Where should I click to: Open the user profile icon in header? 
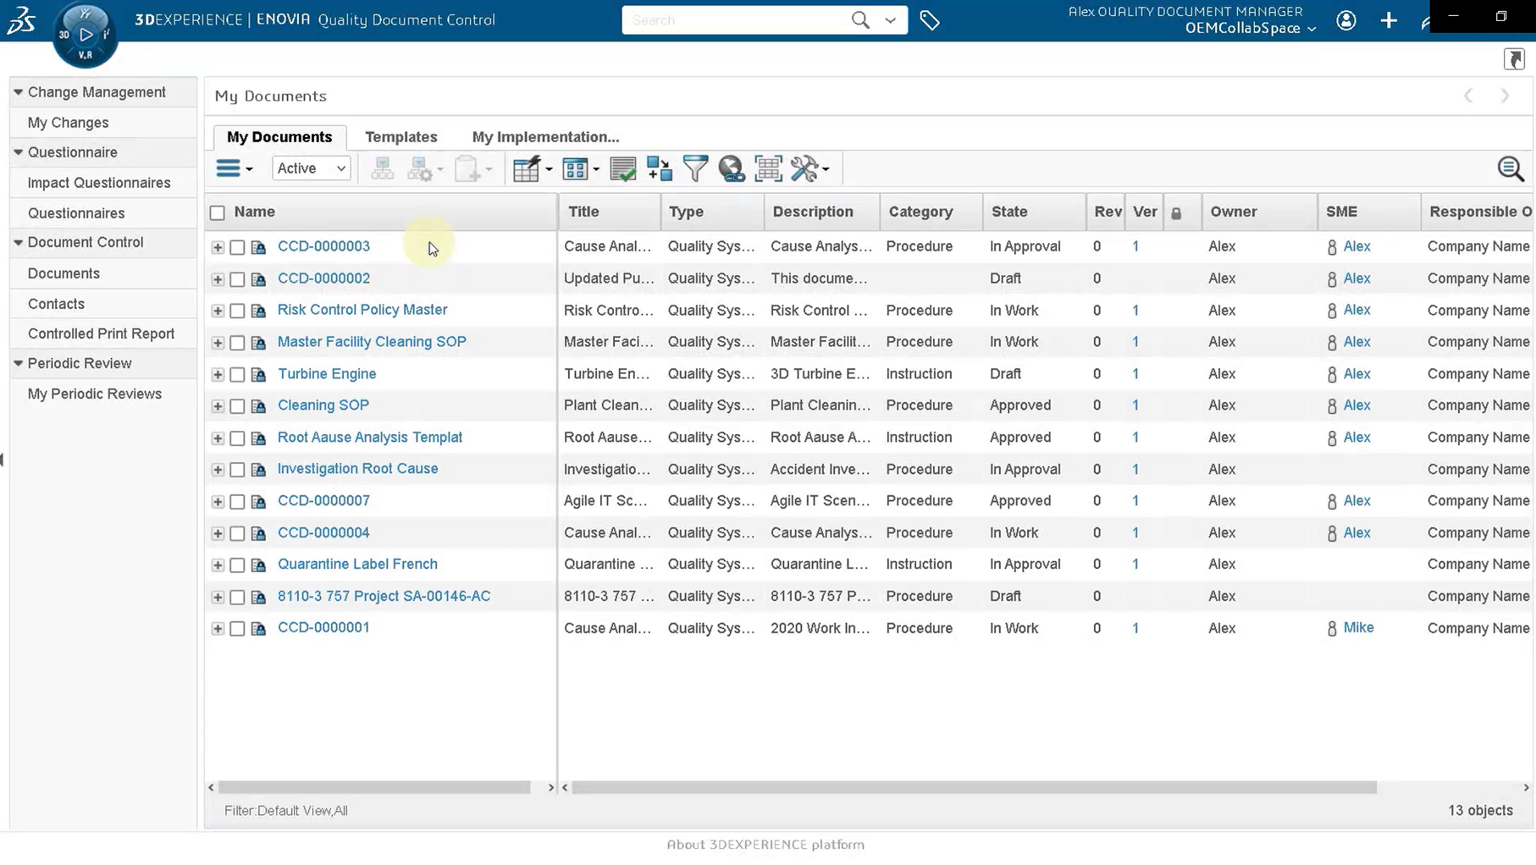tap(1345, 20)
